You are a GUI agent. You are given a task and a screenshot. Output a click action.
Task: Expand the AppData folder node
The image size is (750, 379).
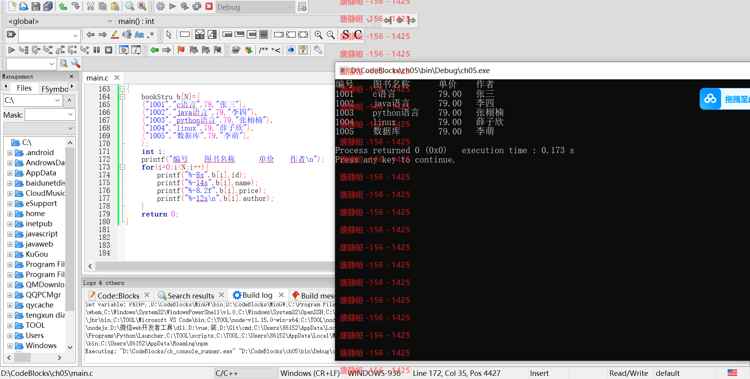10,173
